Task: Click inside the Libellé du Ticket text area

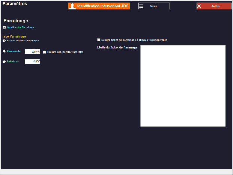Action: click(183, 86)
